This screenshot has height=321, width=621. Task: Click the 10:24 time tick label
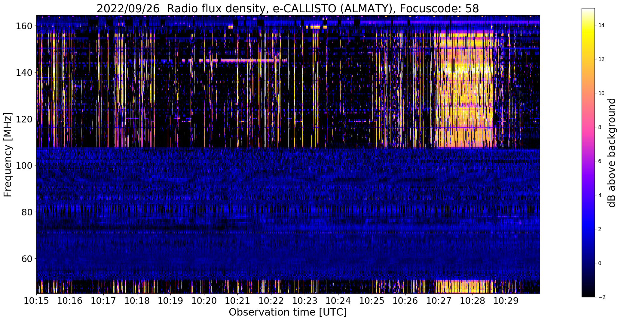(x=338, y=301)
